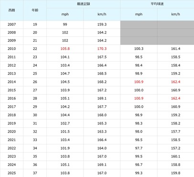The image size is (194, 177).
Task: Select the 2023 average 160.1 km/h cell
Action: [x=176, y=156]
